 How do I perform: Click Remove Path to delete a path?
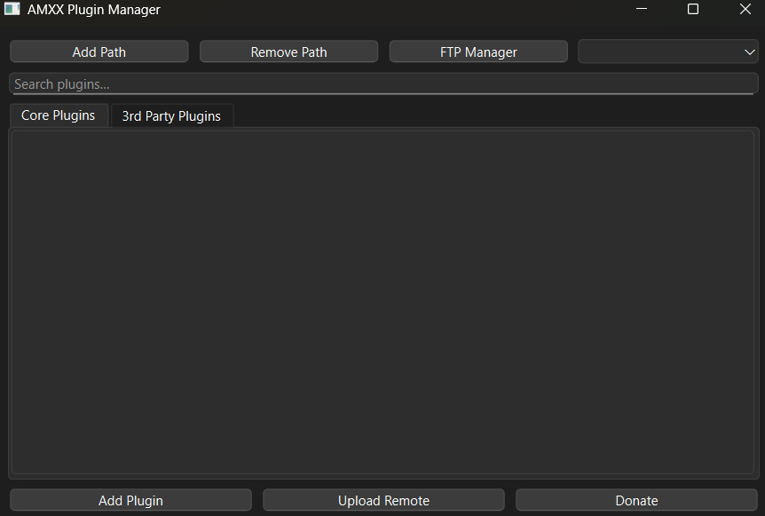(x=288, y=51)
